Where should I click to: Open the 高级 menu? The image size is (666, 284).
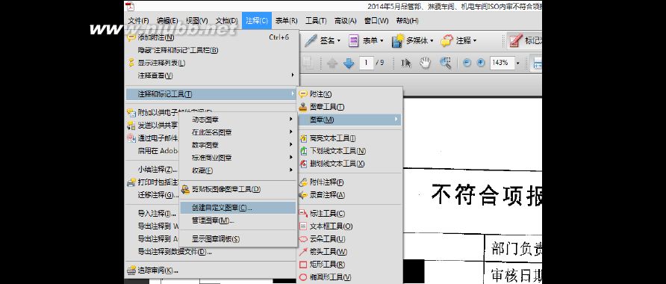(x=345, y=20)
